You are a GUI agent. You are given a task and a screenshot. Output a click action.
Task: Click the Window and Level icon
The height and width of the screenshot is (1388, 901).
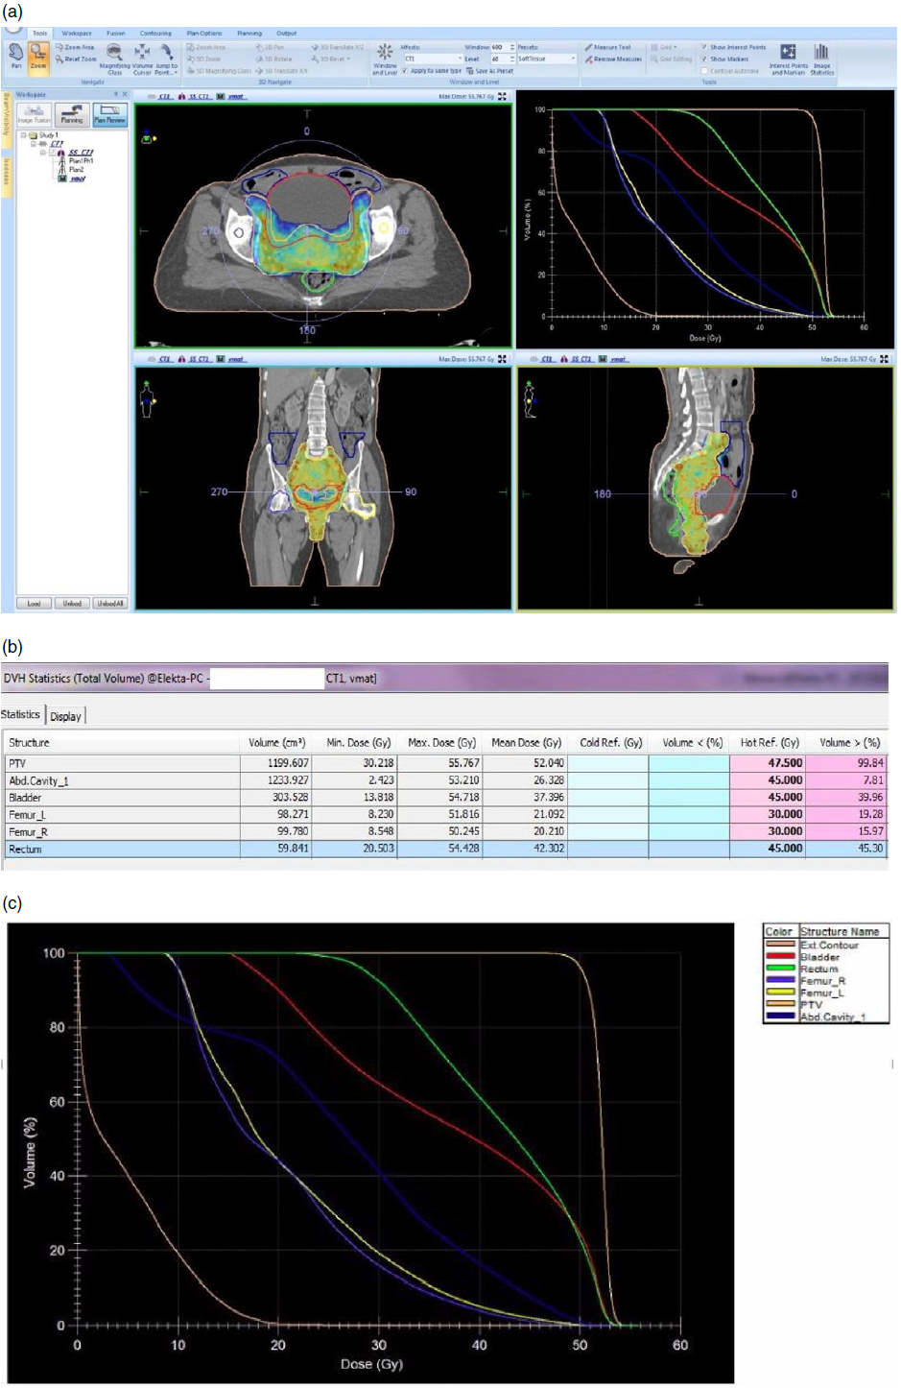point(385,50)
